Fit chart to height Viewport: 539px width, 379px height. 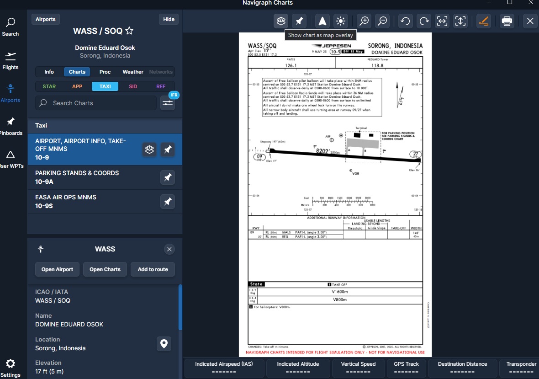tap(460, 21)
